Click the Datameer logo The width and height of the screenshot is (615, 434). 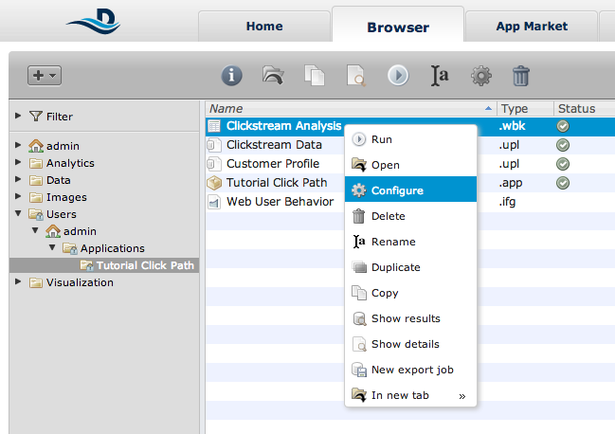pyautogui.click(x=94, y=21)
